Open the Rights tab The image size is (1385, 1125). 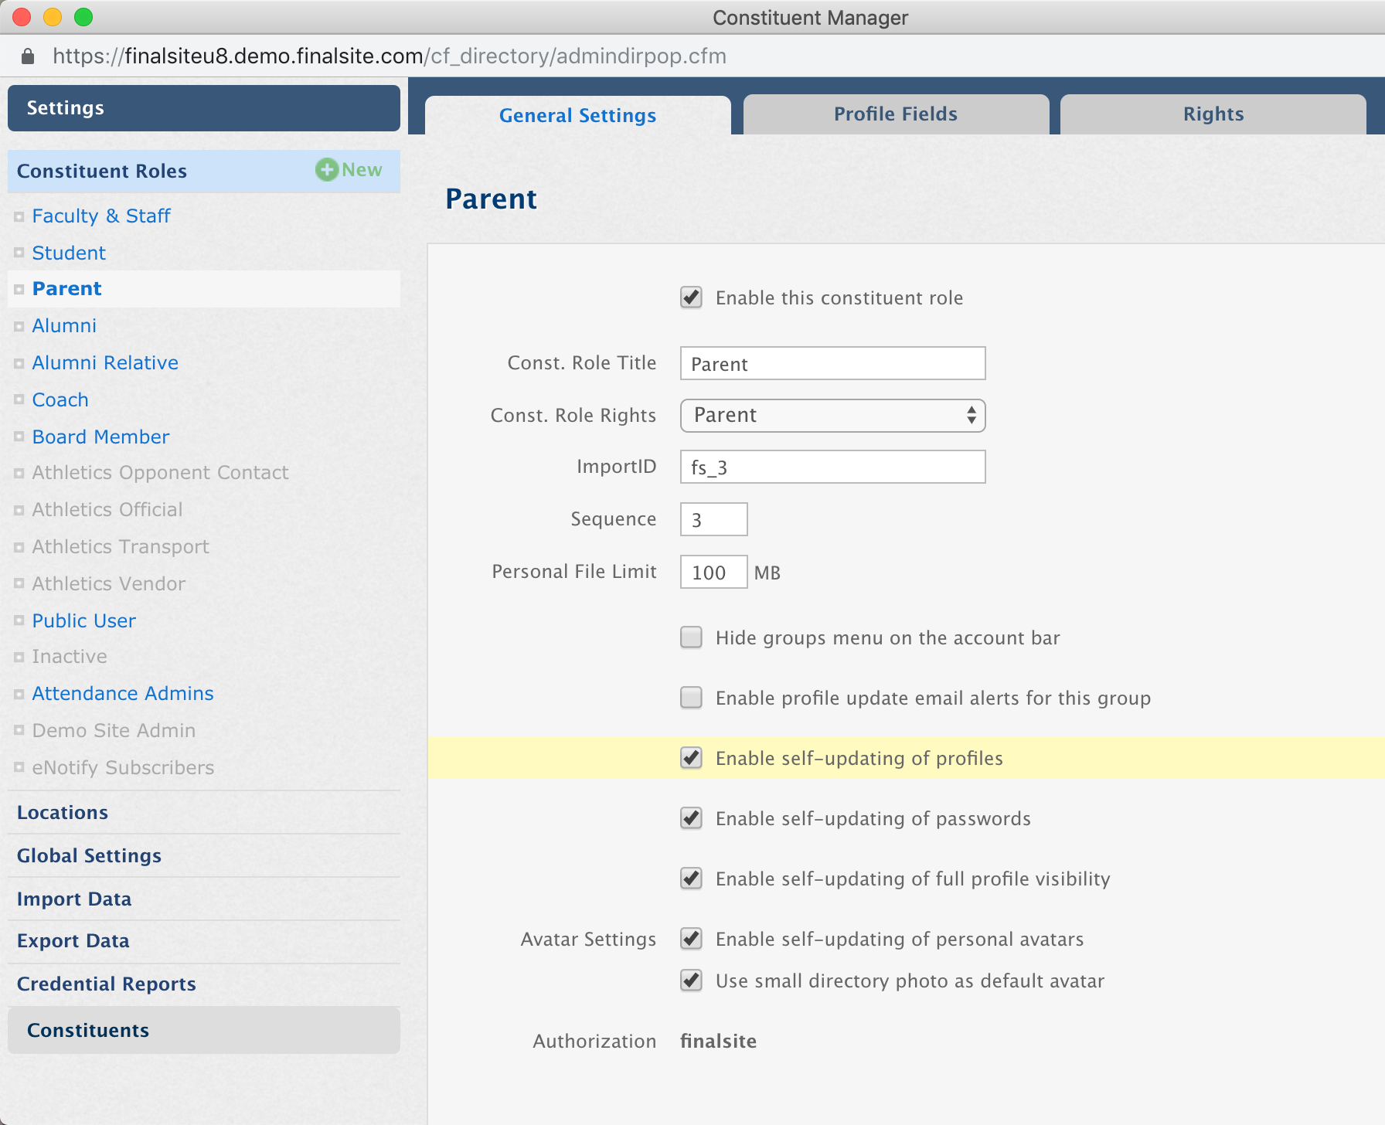point(1213,114)
